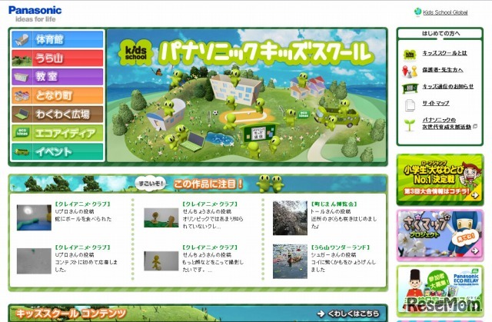Open the わくわく広場 menu item
492x322 pixels.
58,115
